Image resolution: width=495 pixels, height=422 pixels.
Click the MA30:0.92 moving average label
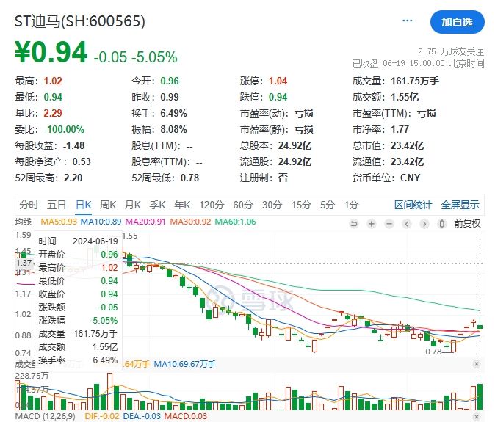pyautogui.click(x=190, y=222)
